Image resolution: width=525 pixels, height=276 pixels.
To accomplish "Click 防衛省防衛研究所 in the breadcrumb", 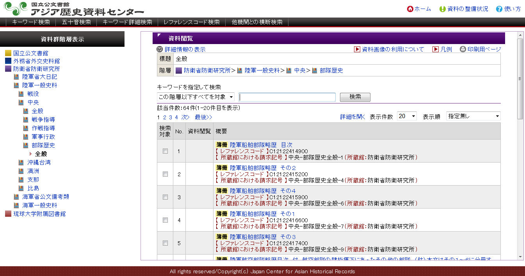I will 207,71.
